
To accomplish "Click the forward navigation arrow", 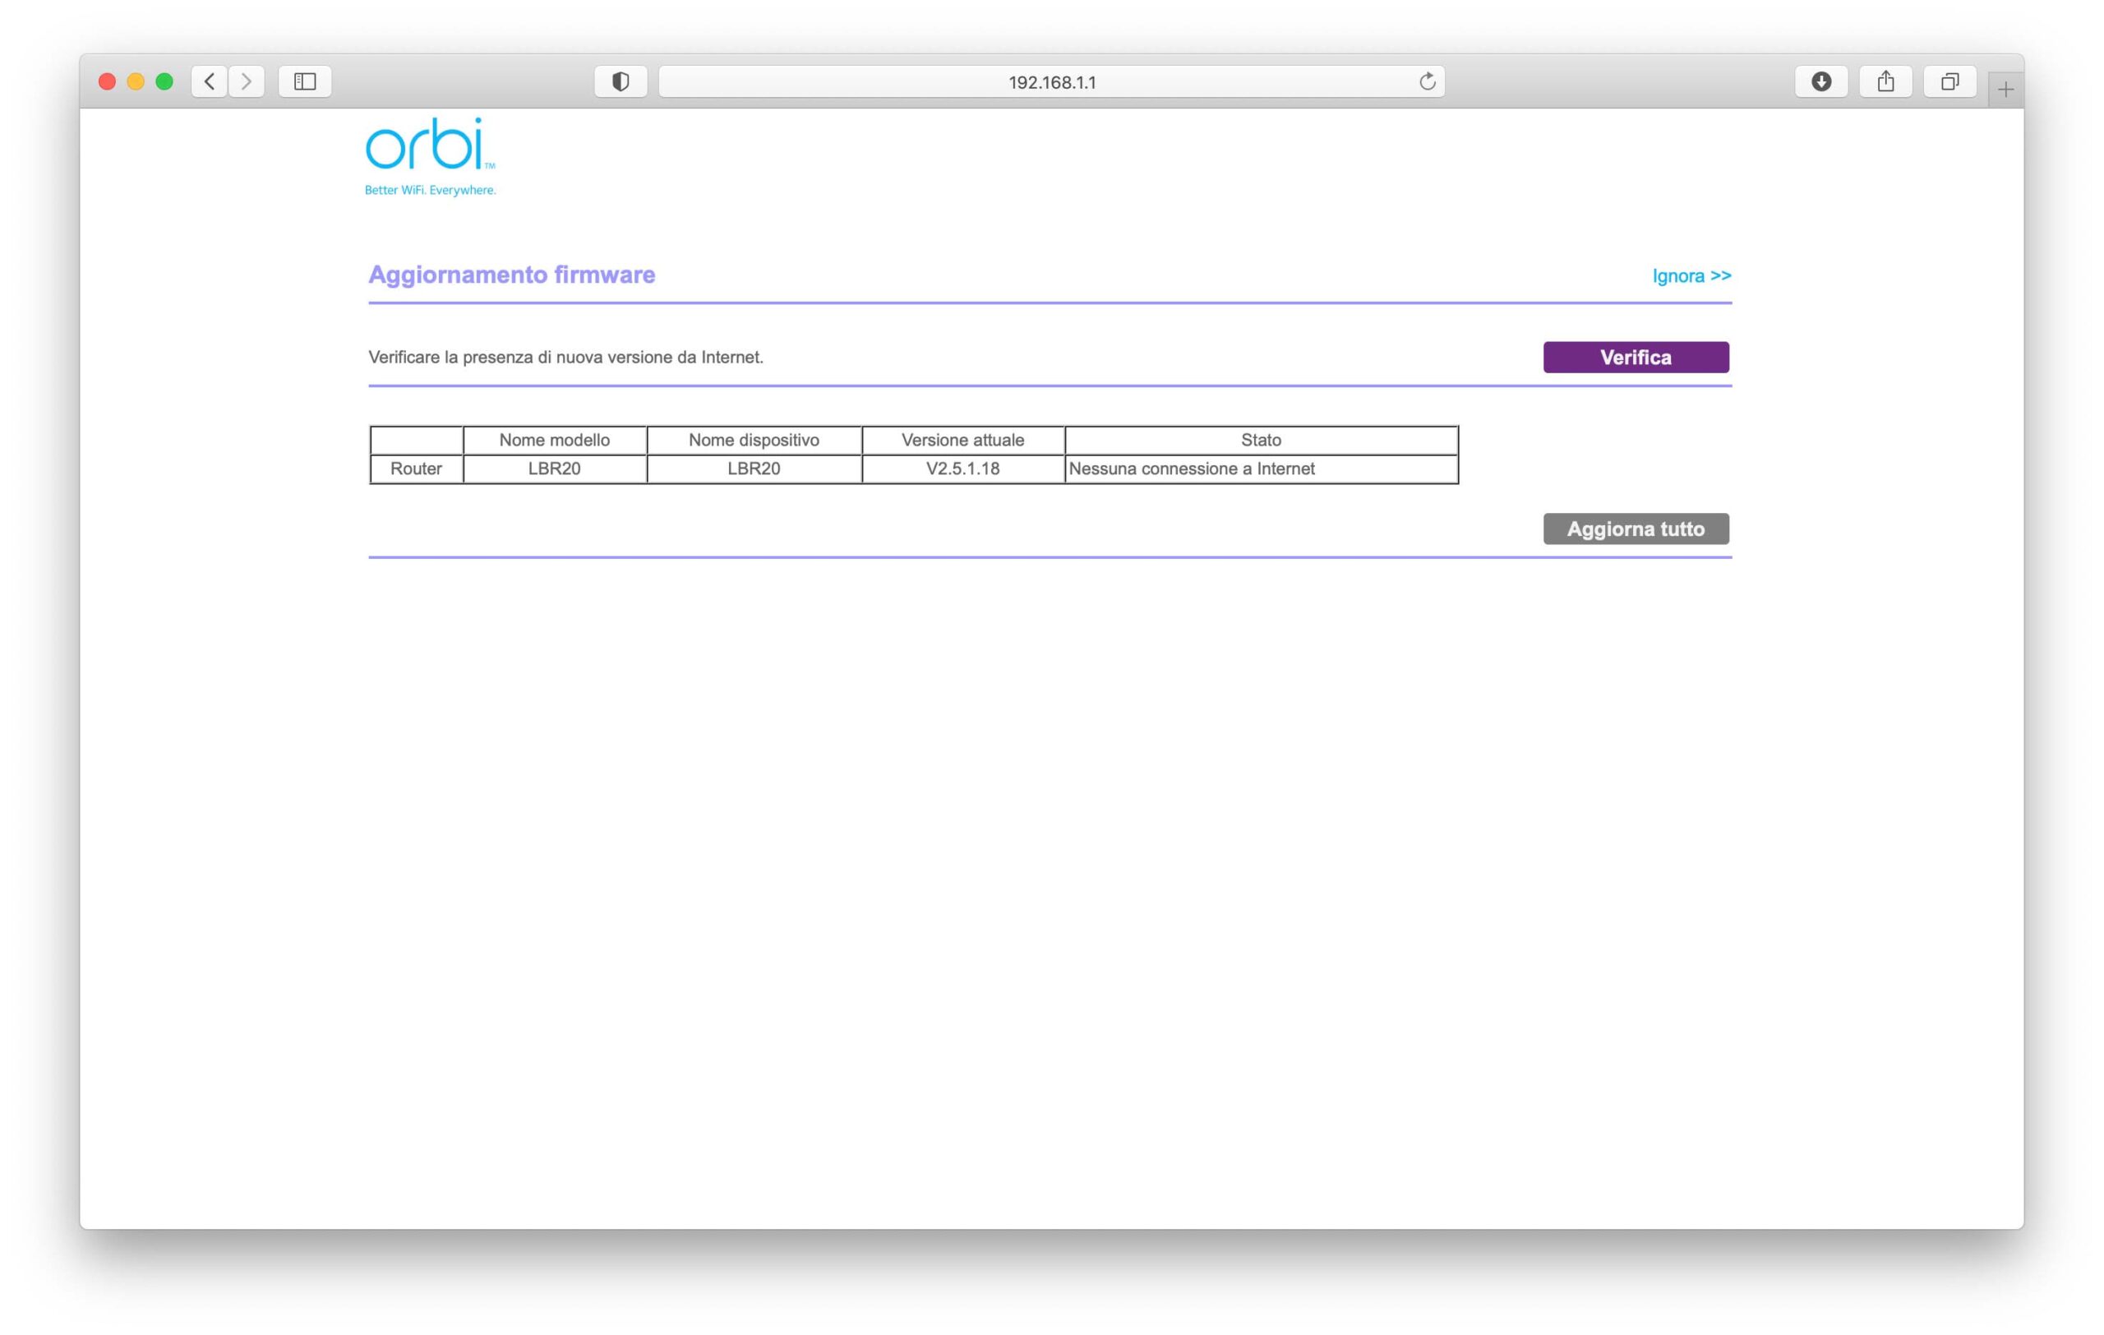I will 247,81.
